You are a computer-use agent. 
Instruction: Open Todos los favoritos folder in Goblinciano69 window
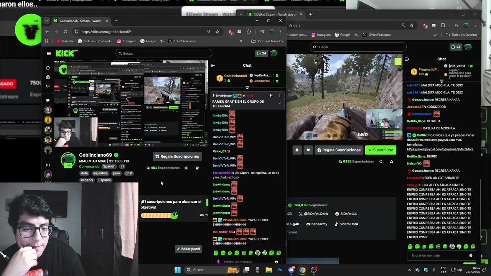point(267,41)
